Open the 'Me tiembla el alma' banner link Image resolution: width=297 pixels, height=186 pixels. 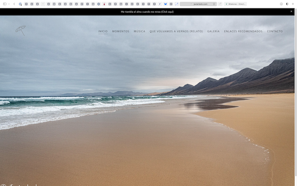click(147, 12)
